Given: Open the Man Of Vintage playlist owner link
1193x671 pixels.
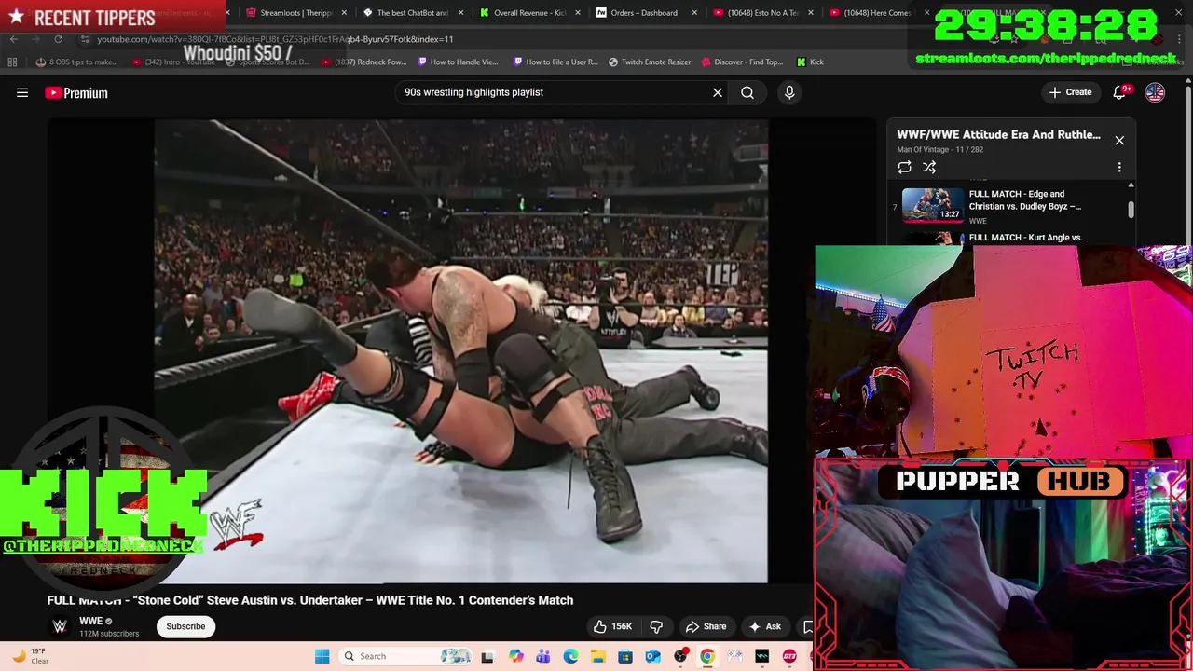Looking at the screenshot, I should coord(923,149).
